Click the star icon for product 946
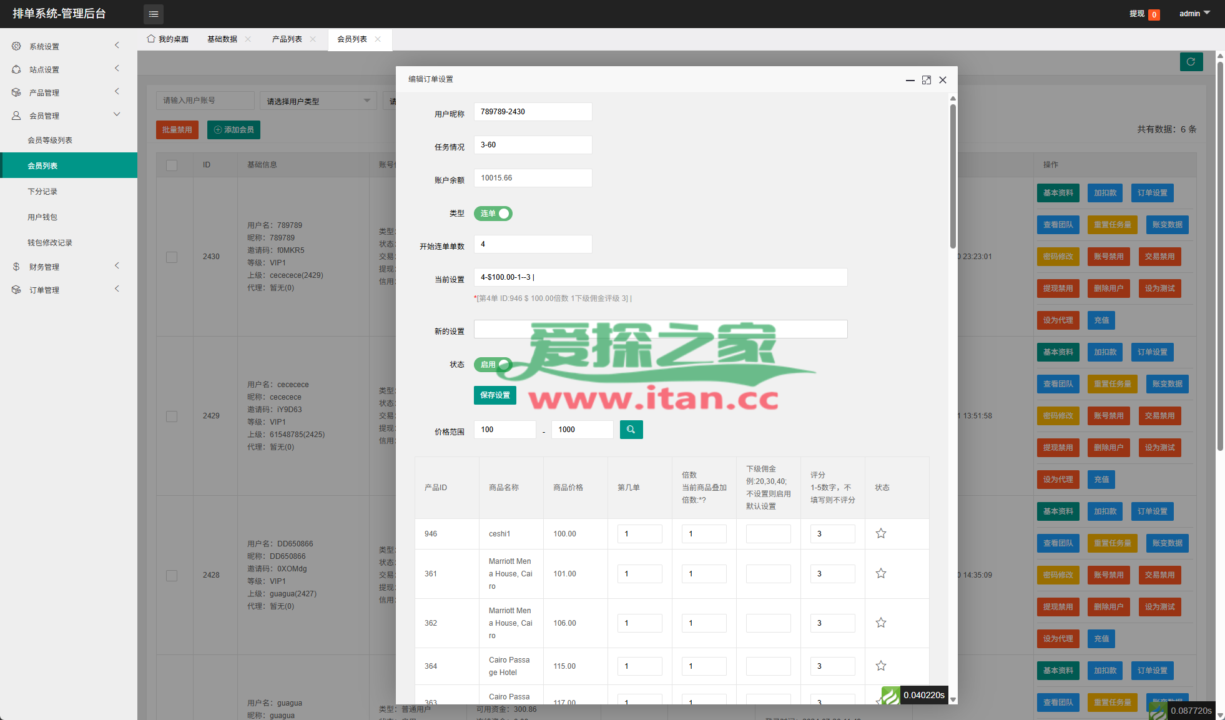 pyautogui.click(x=881, y=533)
